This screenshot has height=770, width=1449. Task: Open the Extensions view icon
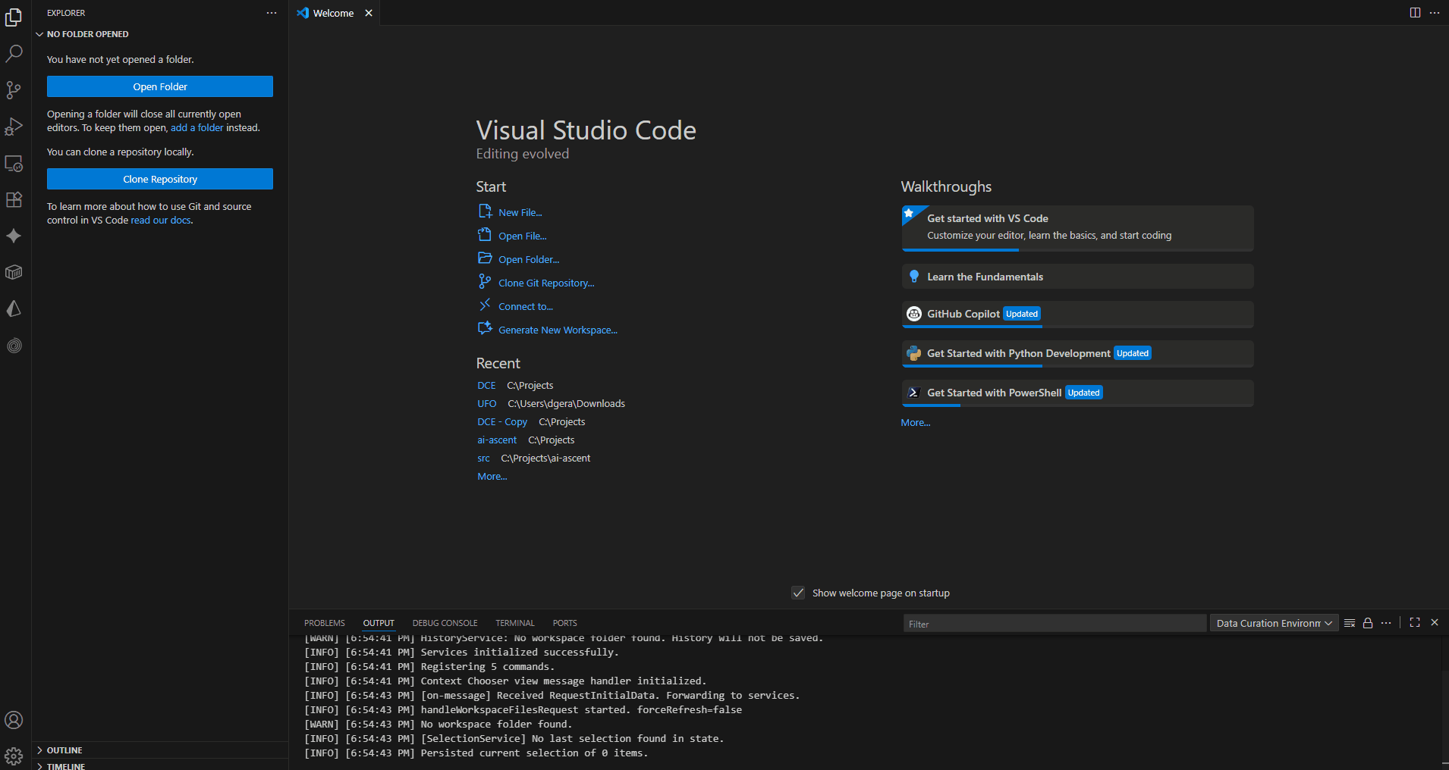(x=14, y=200)
